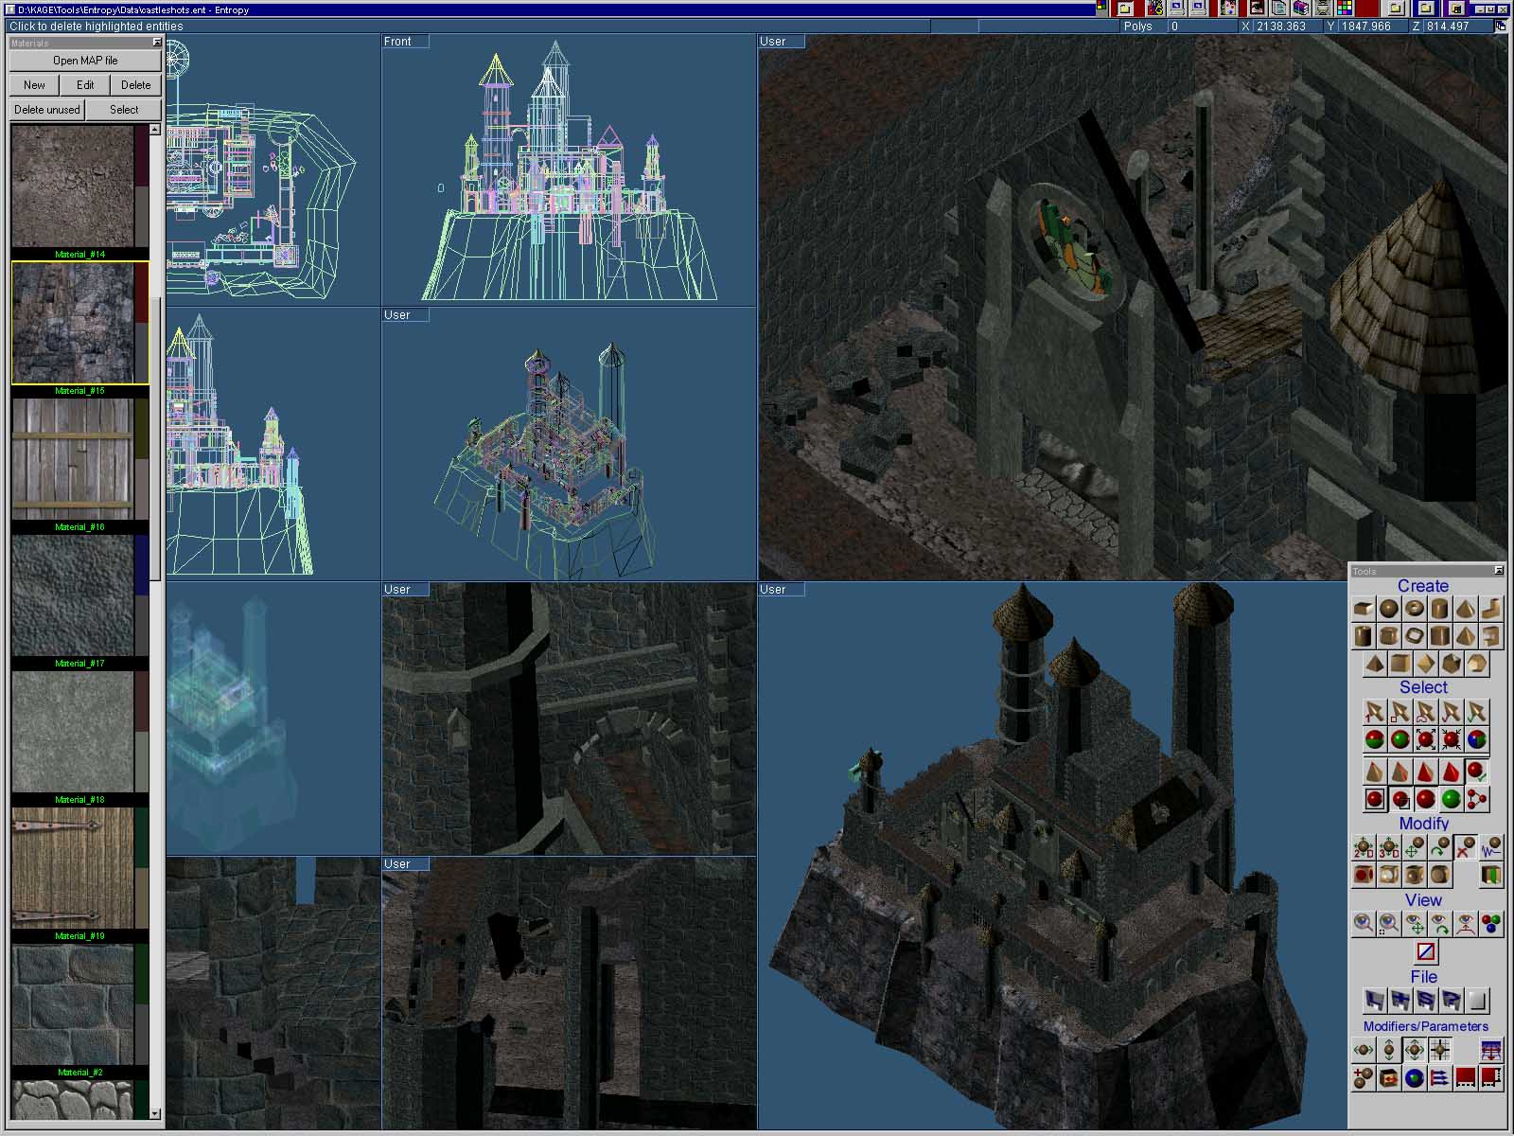Screen dimensions: 1514x1136
Task: Toggle the grid snap modifier
Action: (1440, 1050)
